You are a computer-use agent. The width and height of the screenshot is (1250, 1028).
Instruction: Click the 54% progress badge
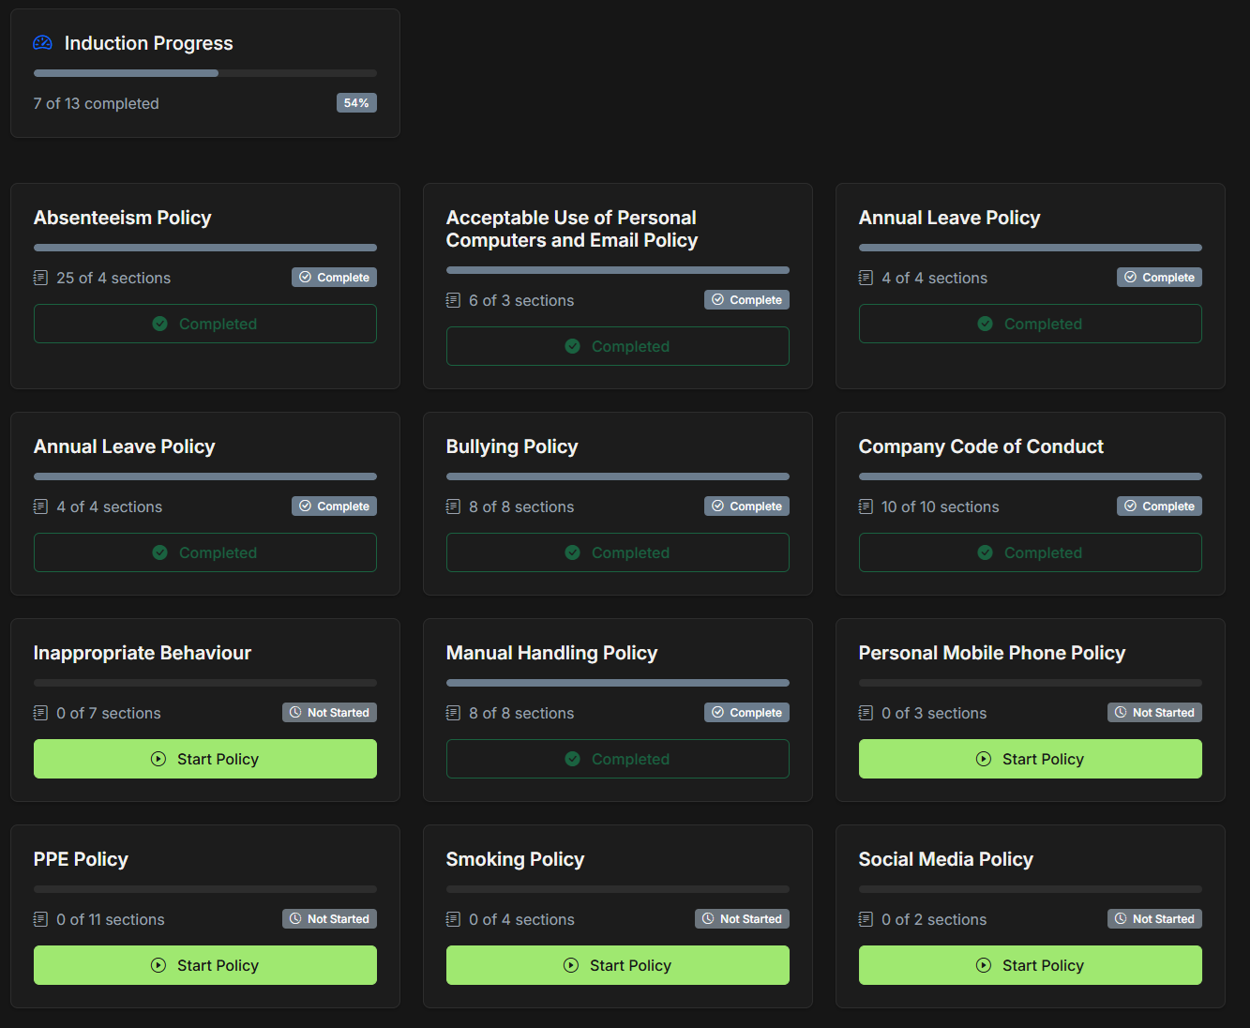point(356,103)
